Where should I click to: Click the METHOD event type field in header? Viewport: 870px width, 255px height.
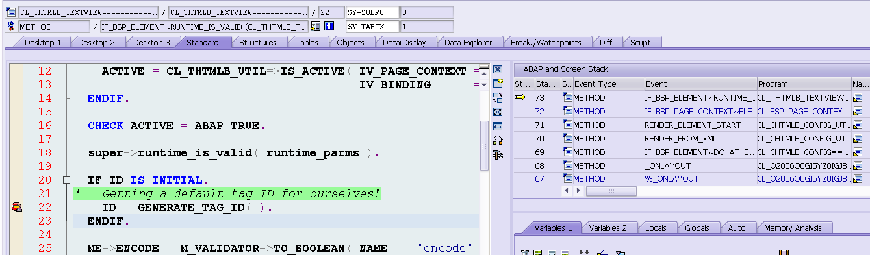click(x=54, y=27)
